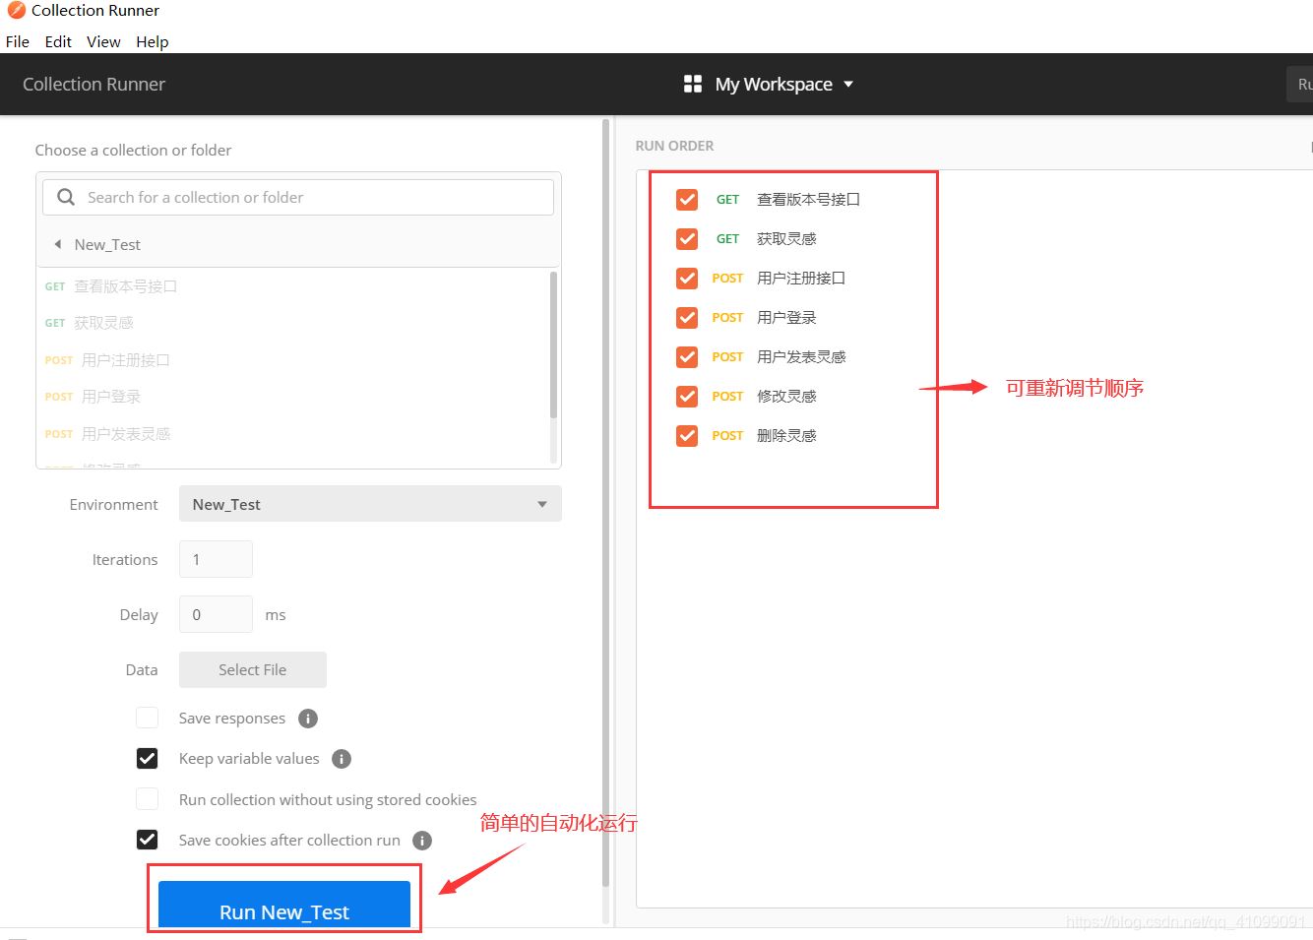Go back using arrow beside New_Test
Viewport: 1313px width, 940px height.
[x=57, y=244]
